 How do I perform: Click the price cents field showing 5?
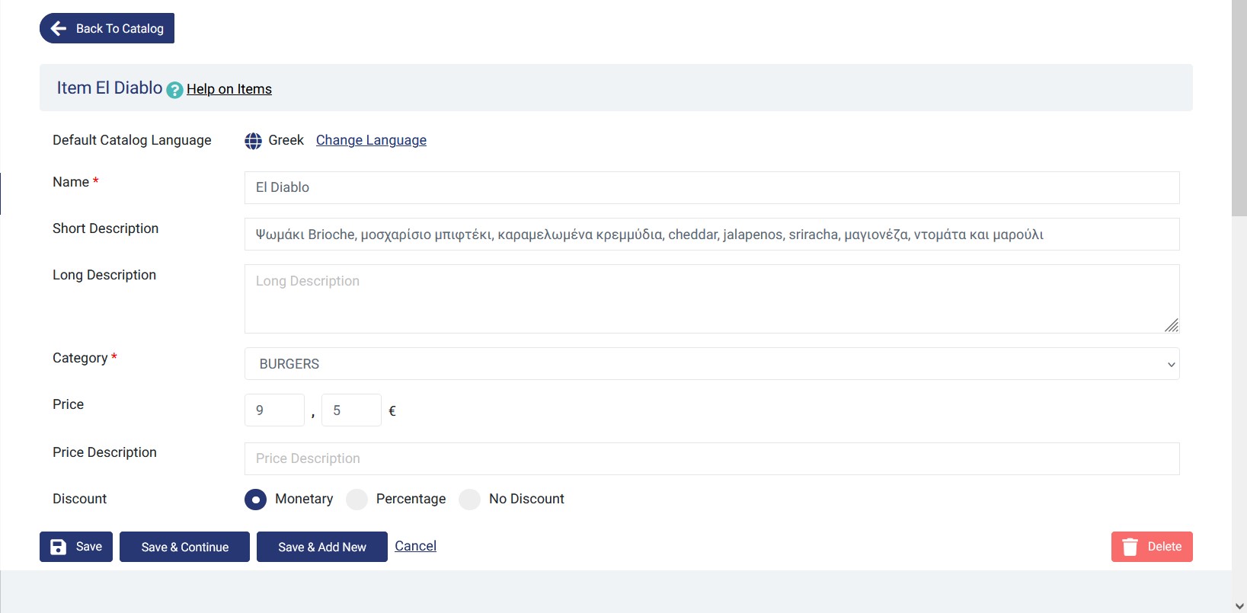pos(351,410)
